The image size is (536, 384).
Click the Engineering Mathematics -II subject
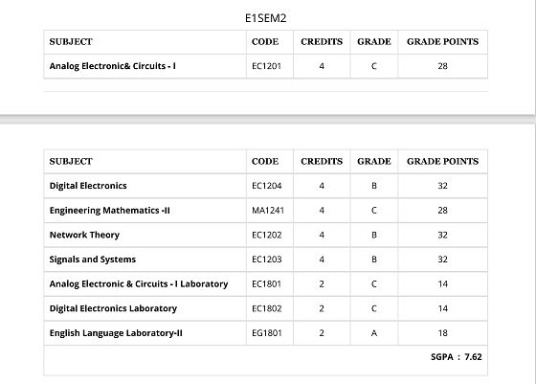point(109,211)
